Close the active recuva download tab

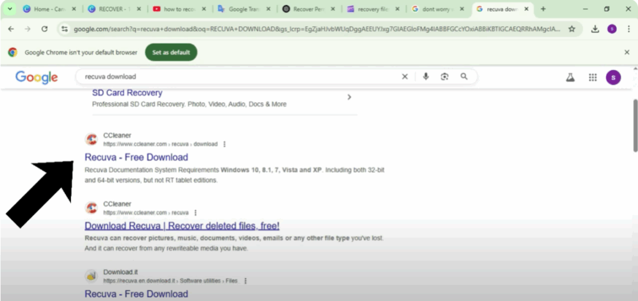point(527,9)
